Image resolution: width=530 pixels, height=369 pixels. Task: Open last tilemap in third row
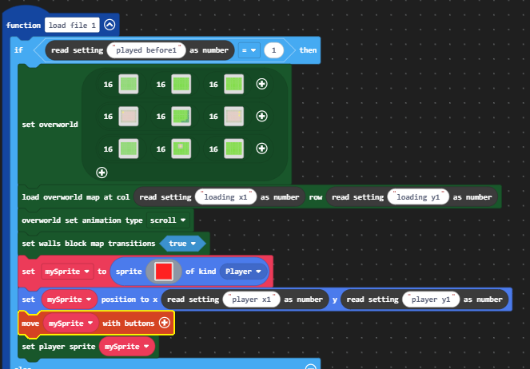tap(234, 149)
